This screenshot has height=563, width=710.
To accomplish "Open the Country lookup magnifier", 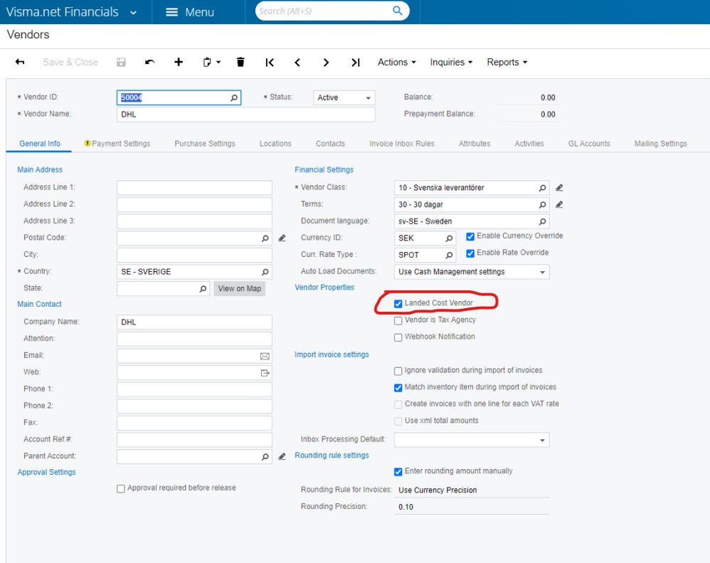I will [265, 272].
